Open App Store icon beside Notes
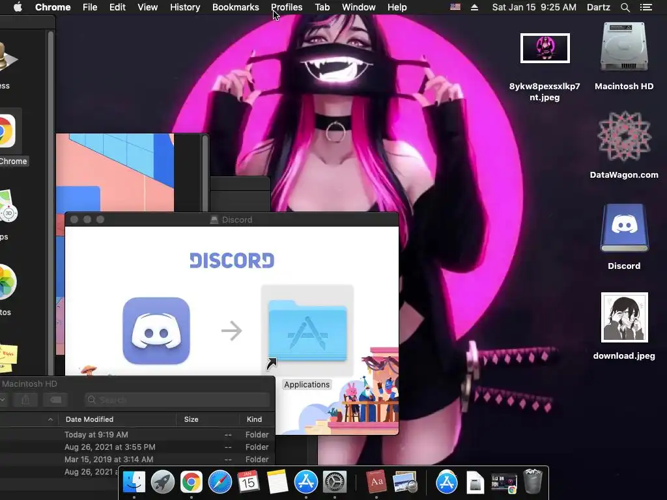Viewport: 667px width, 500px height. [x=306, y=482]
